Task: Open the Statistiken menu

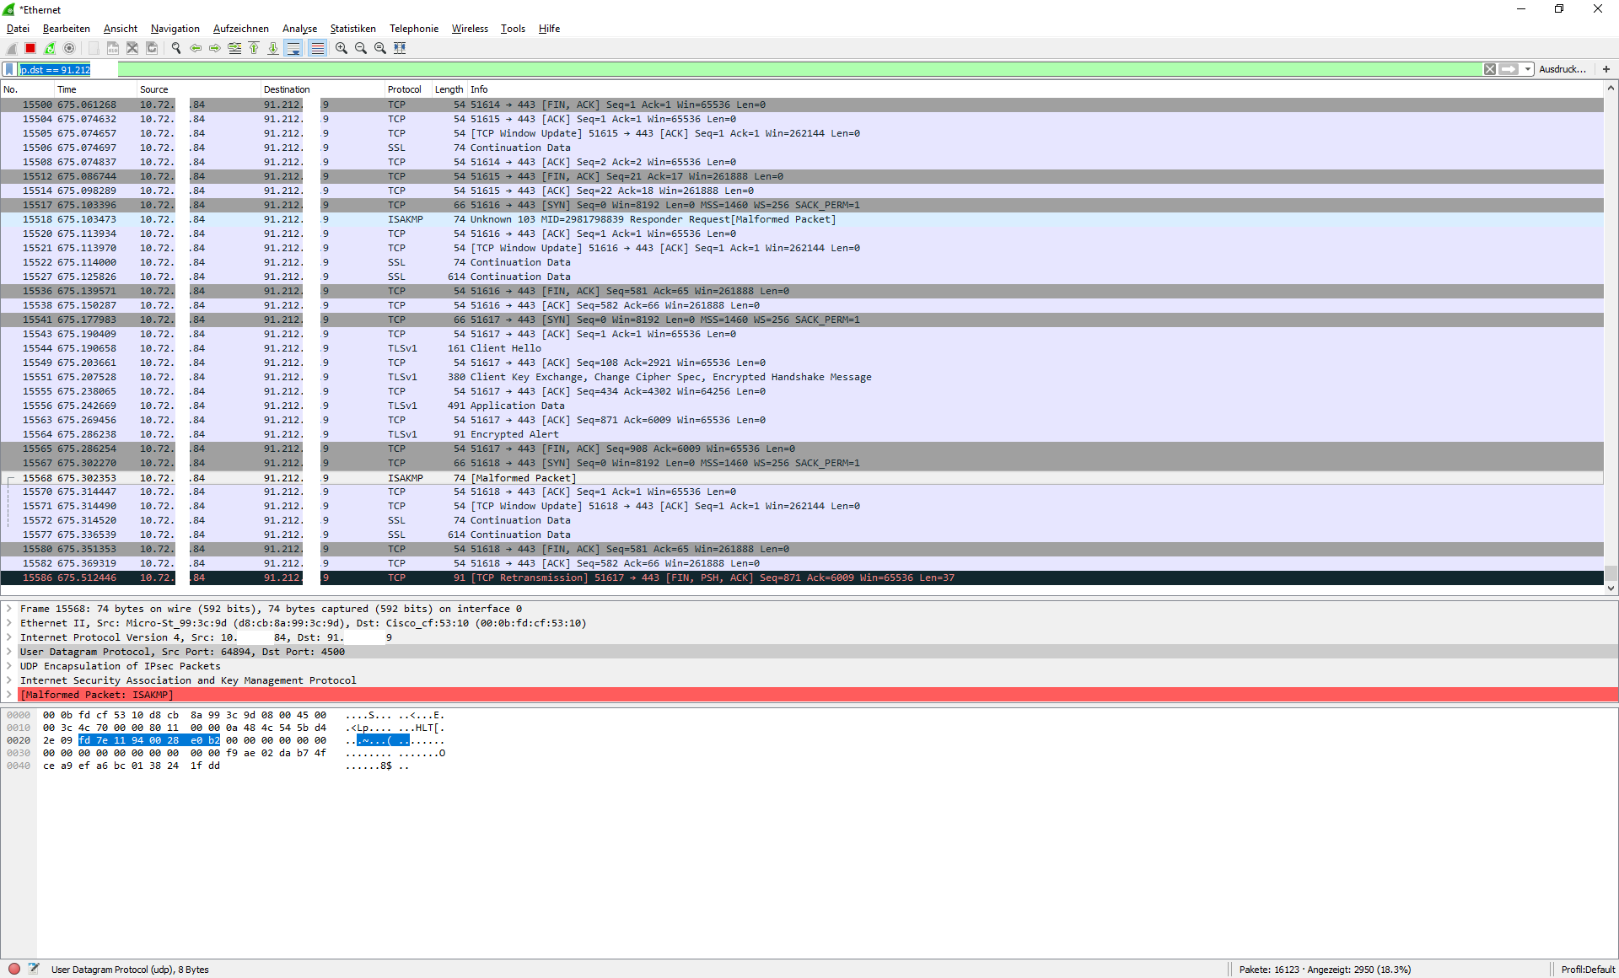Action: point(352,29)
